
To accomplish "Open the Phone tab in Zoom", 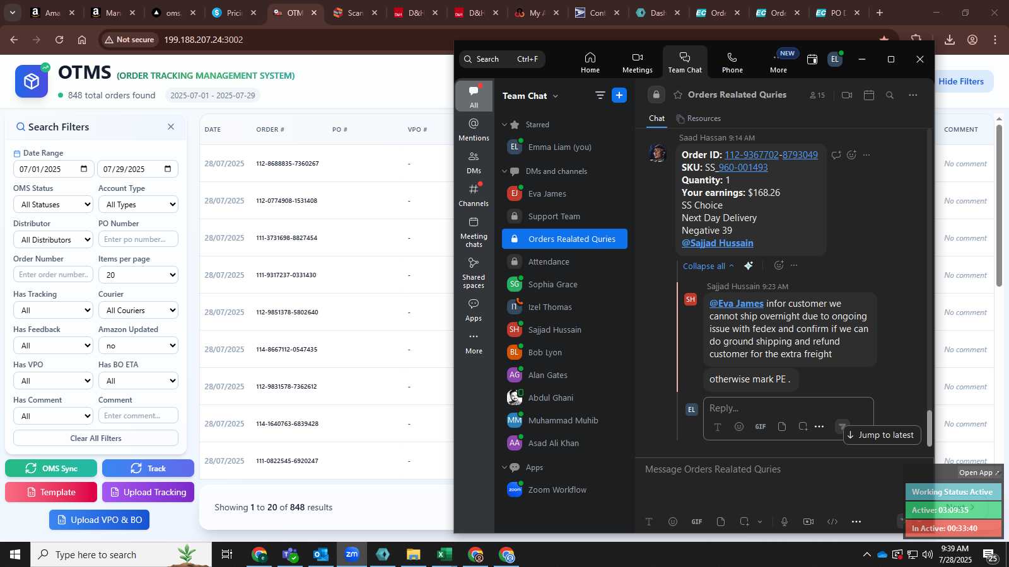I will click(x=732, y=62).
